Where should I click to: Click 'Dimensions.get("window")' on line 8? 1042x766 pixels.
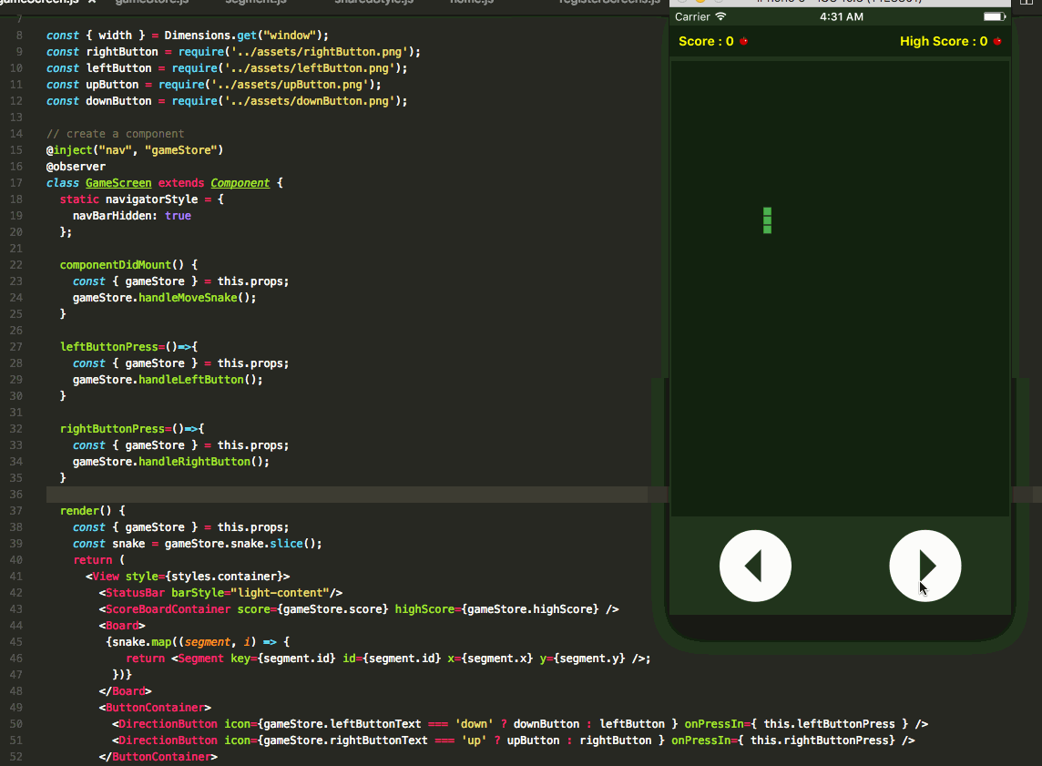tap(242, 36)
